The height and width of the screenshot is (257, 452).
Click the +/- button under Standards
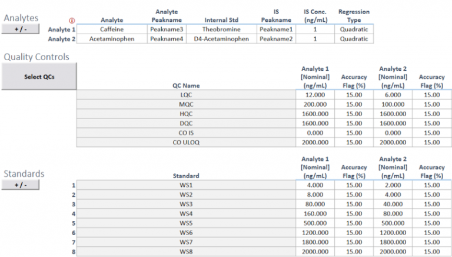[20, 185]
